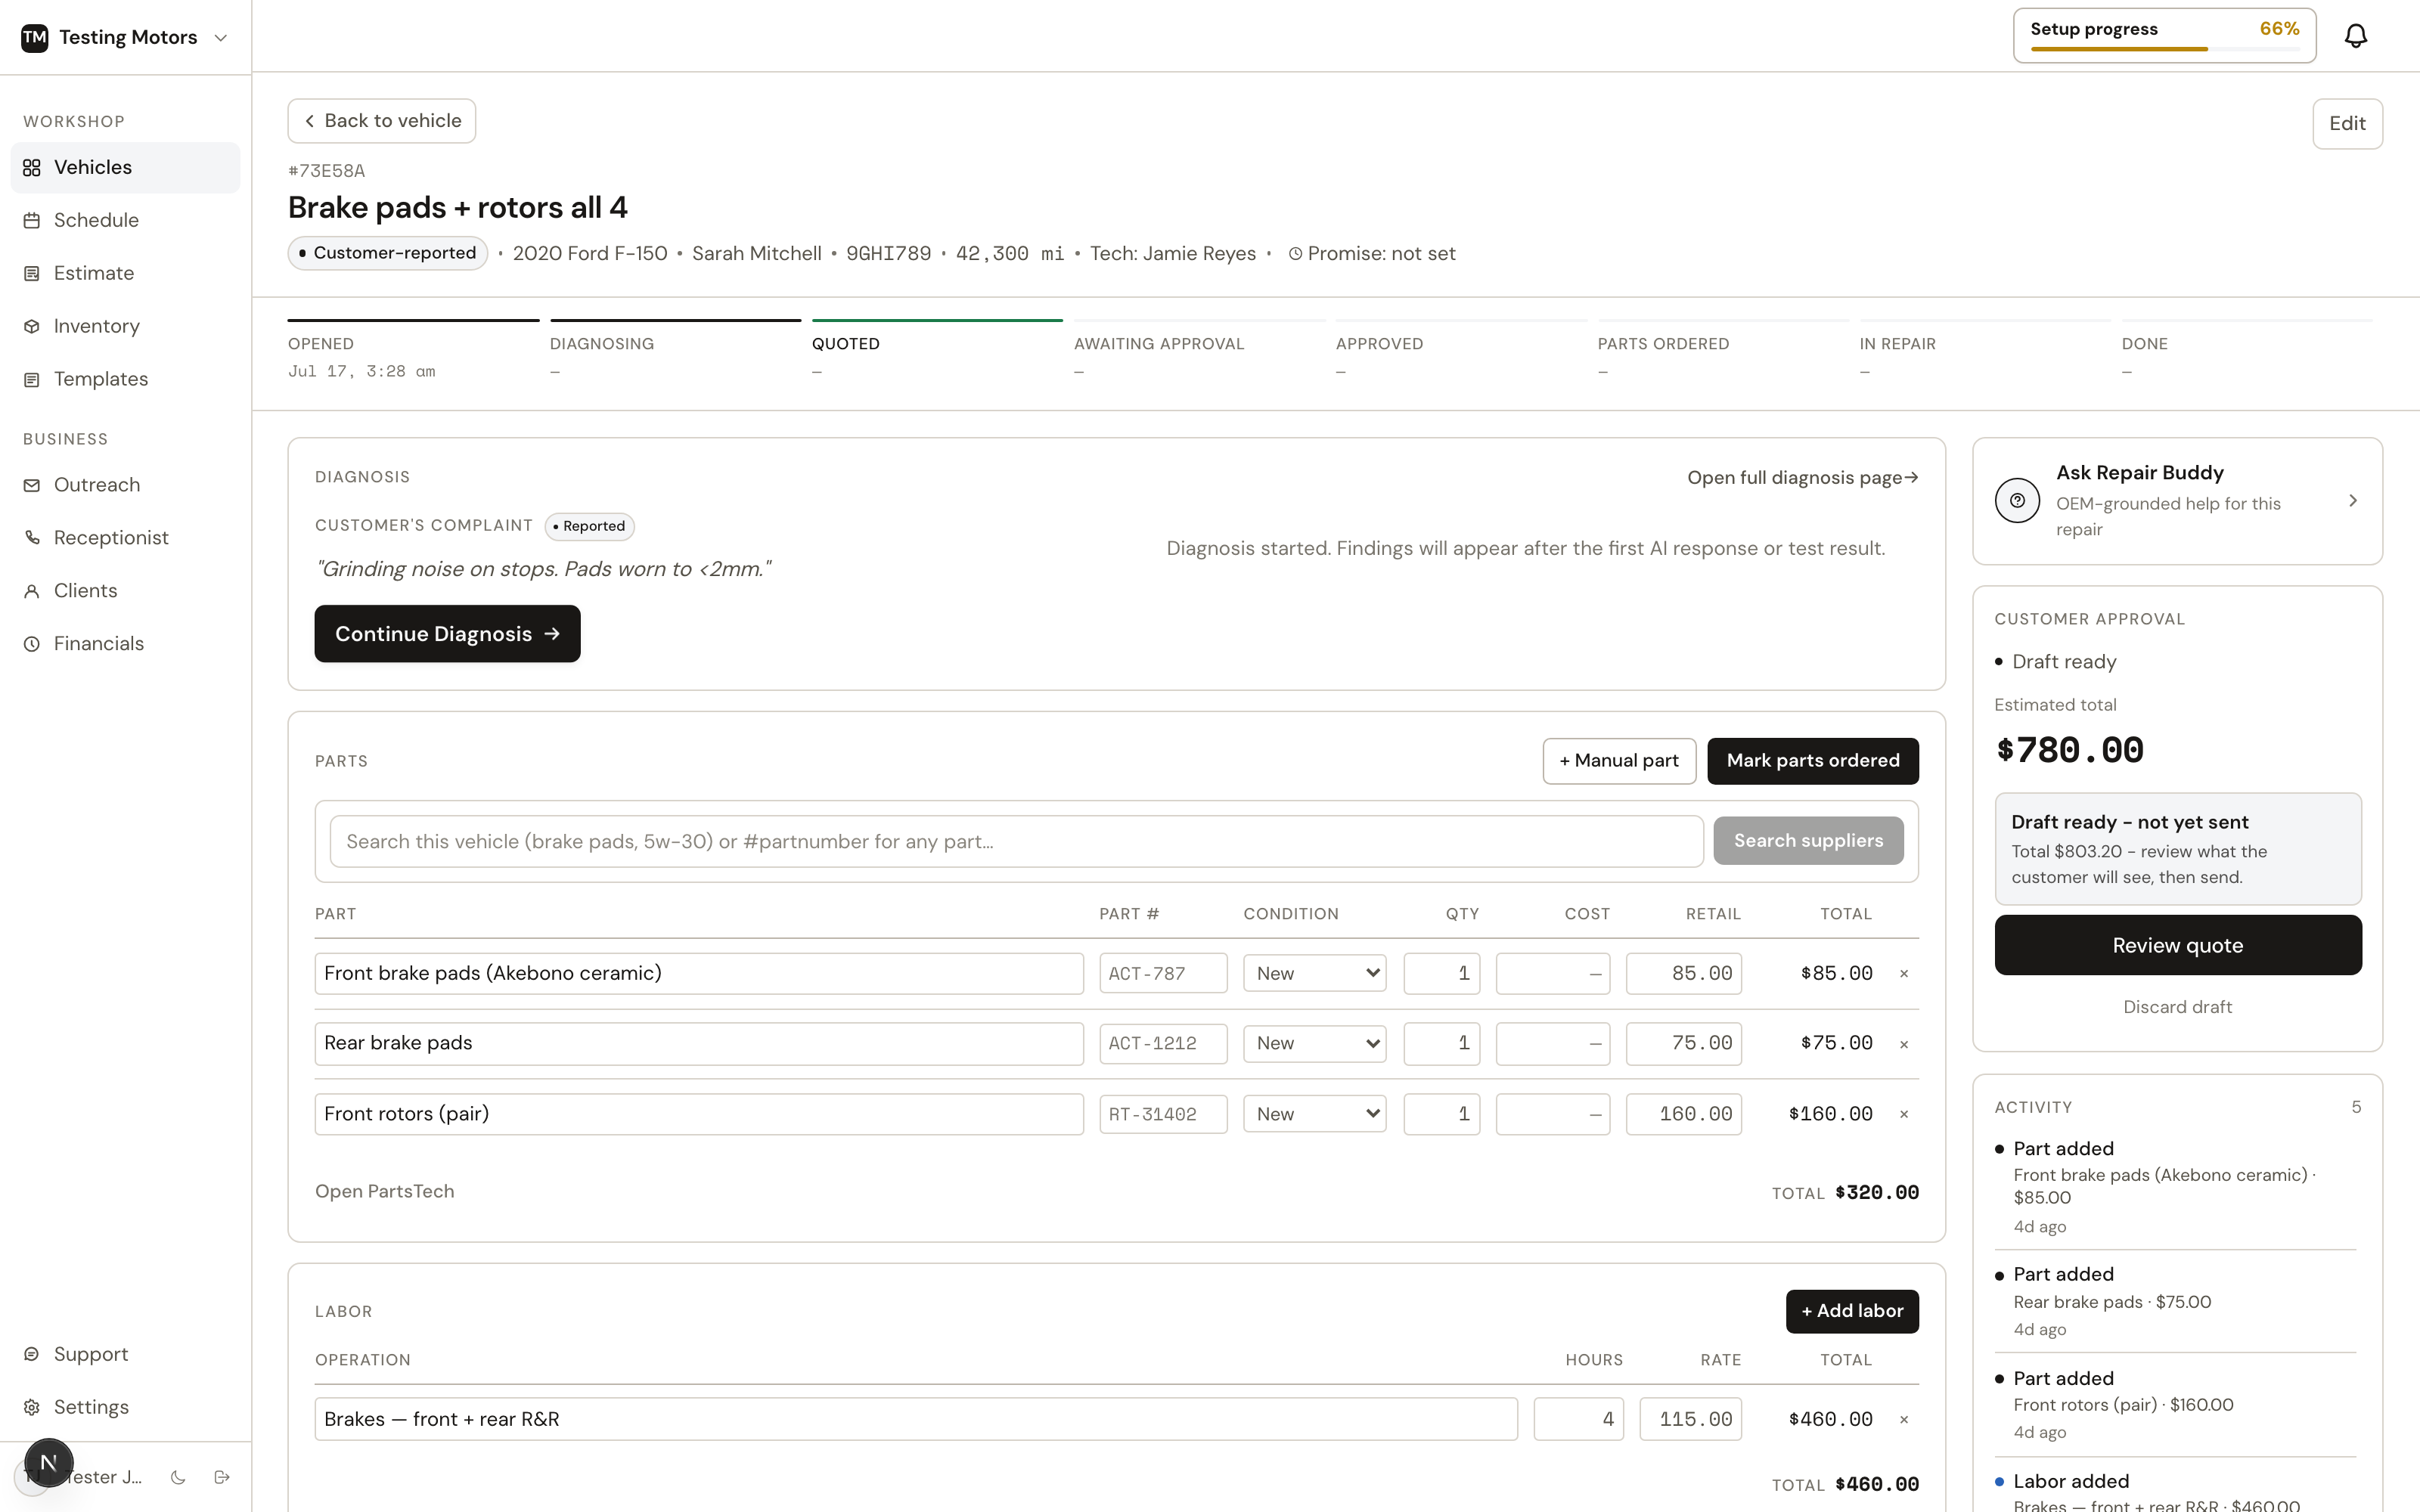Open Vehicles in the sidebar
This screenshot has width=2420, height=1512.
click(126, 167)
